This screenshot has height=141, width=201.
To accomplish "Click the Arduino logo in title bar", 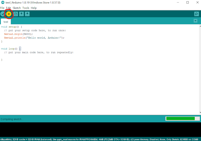I will click(x=3, y=3).
